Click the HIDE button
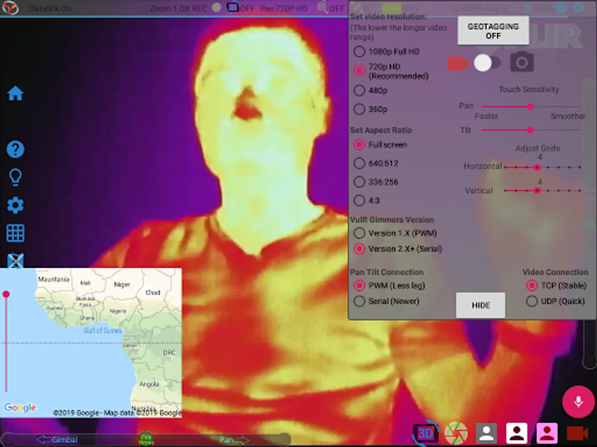This screenshot has height=447, width=597. (481, 305)
